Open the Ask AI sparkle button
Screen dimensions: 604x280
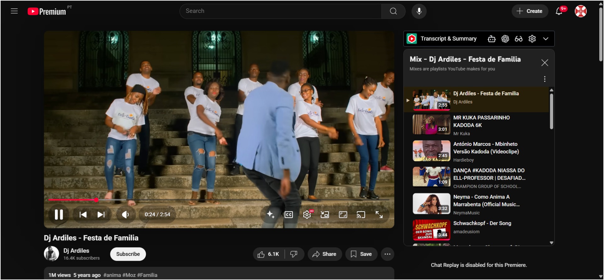(x=271, y=214)
